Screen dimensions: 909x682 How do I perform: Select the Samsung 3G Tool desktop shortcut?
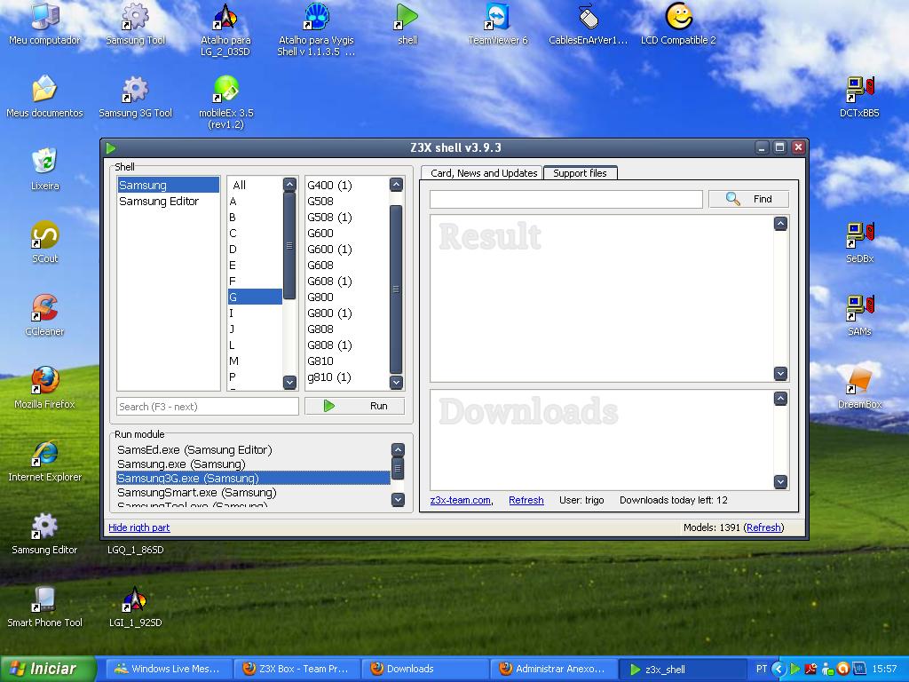click(x=136, y=97)
